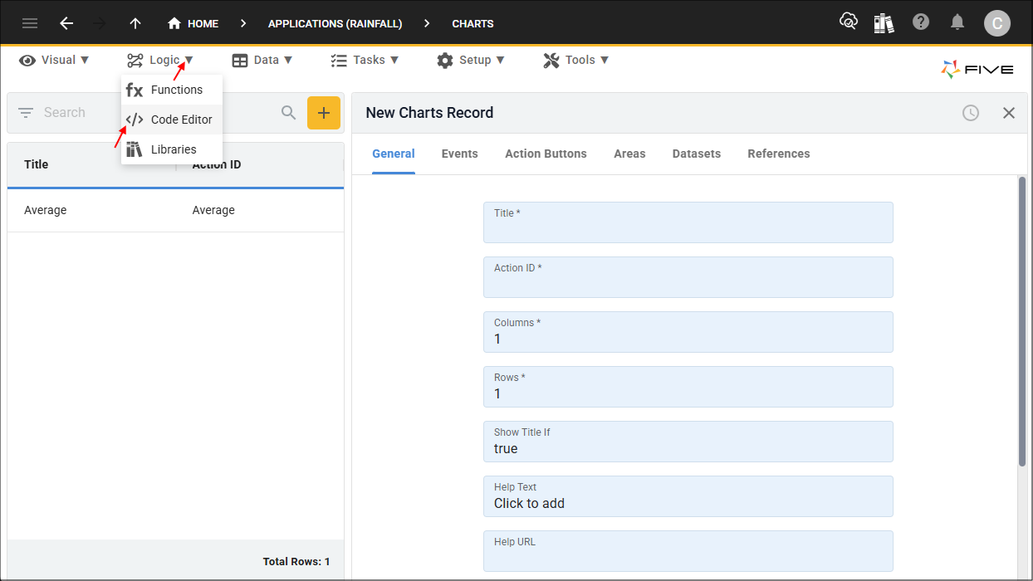
Task: Click the user avatar labeled C
Action: pos(996,23)
